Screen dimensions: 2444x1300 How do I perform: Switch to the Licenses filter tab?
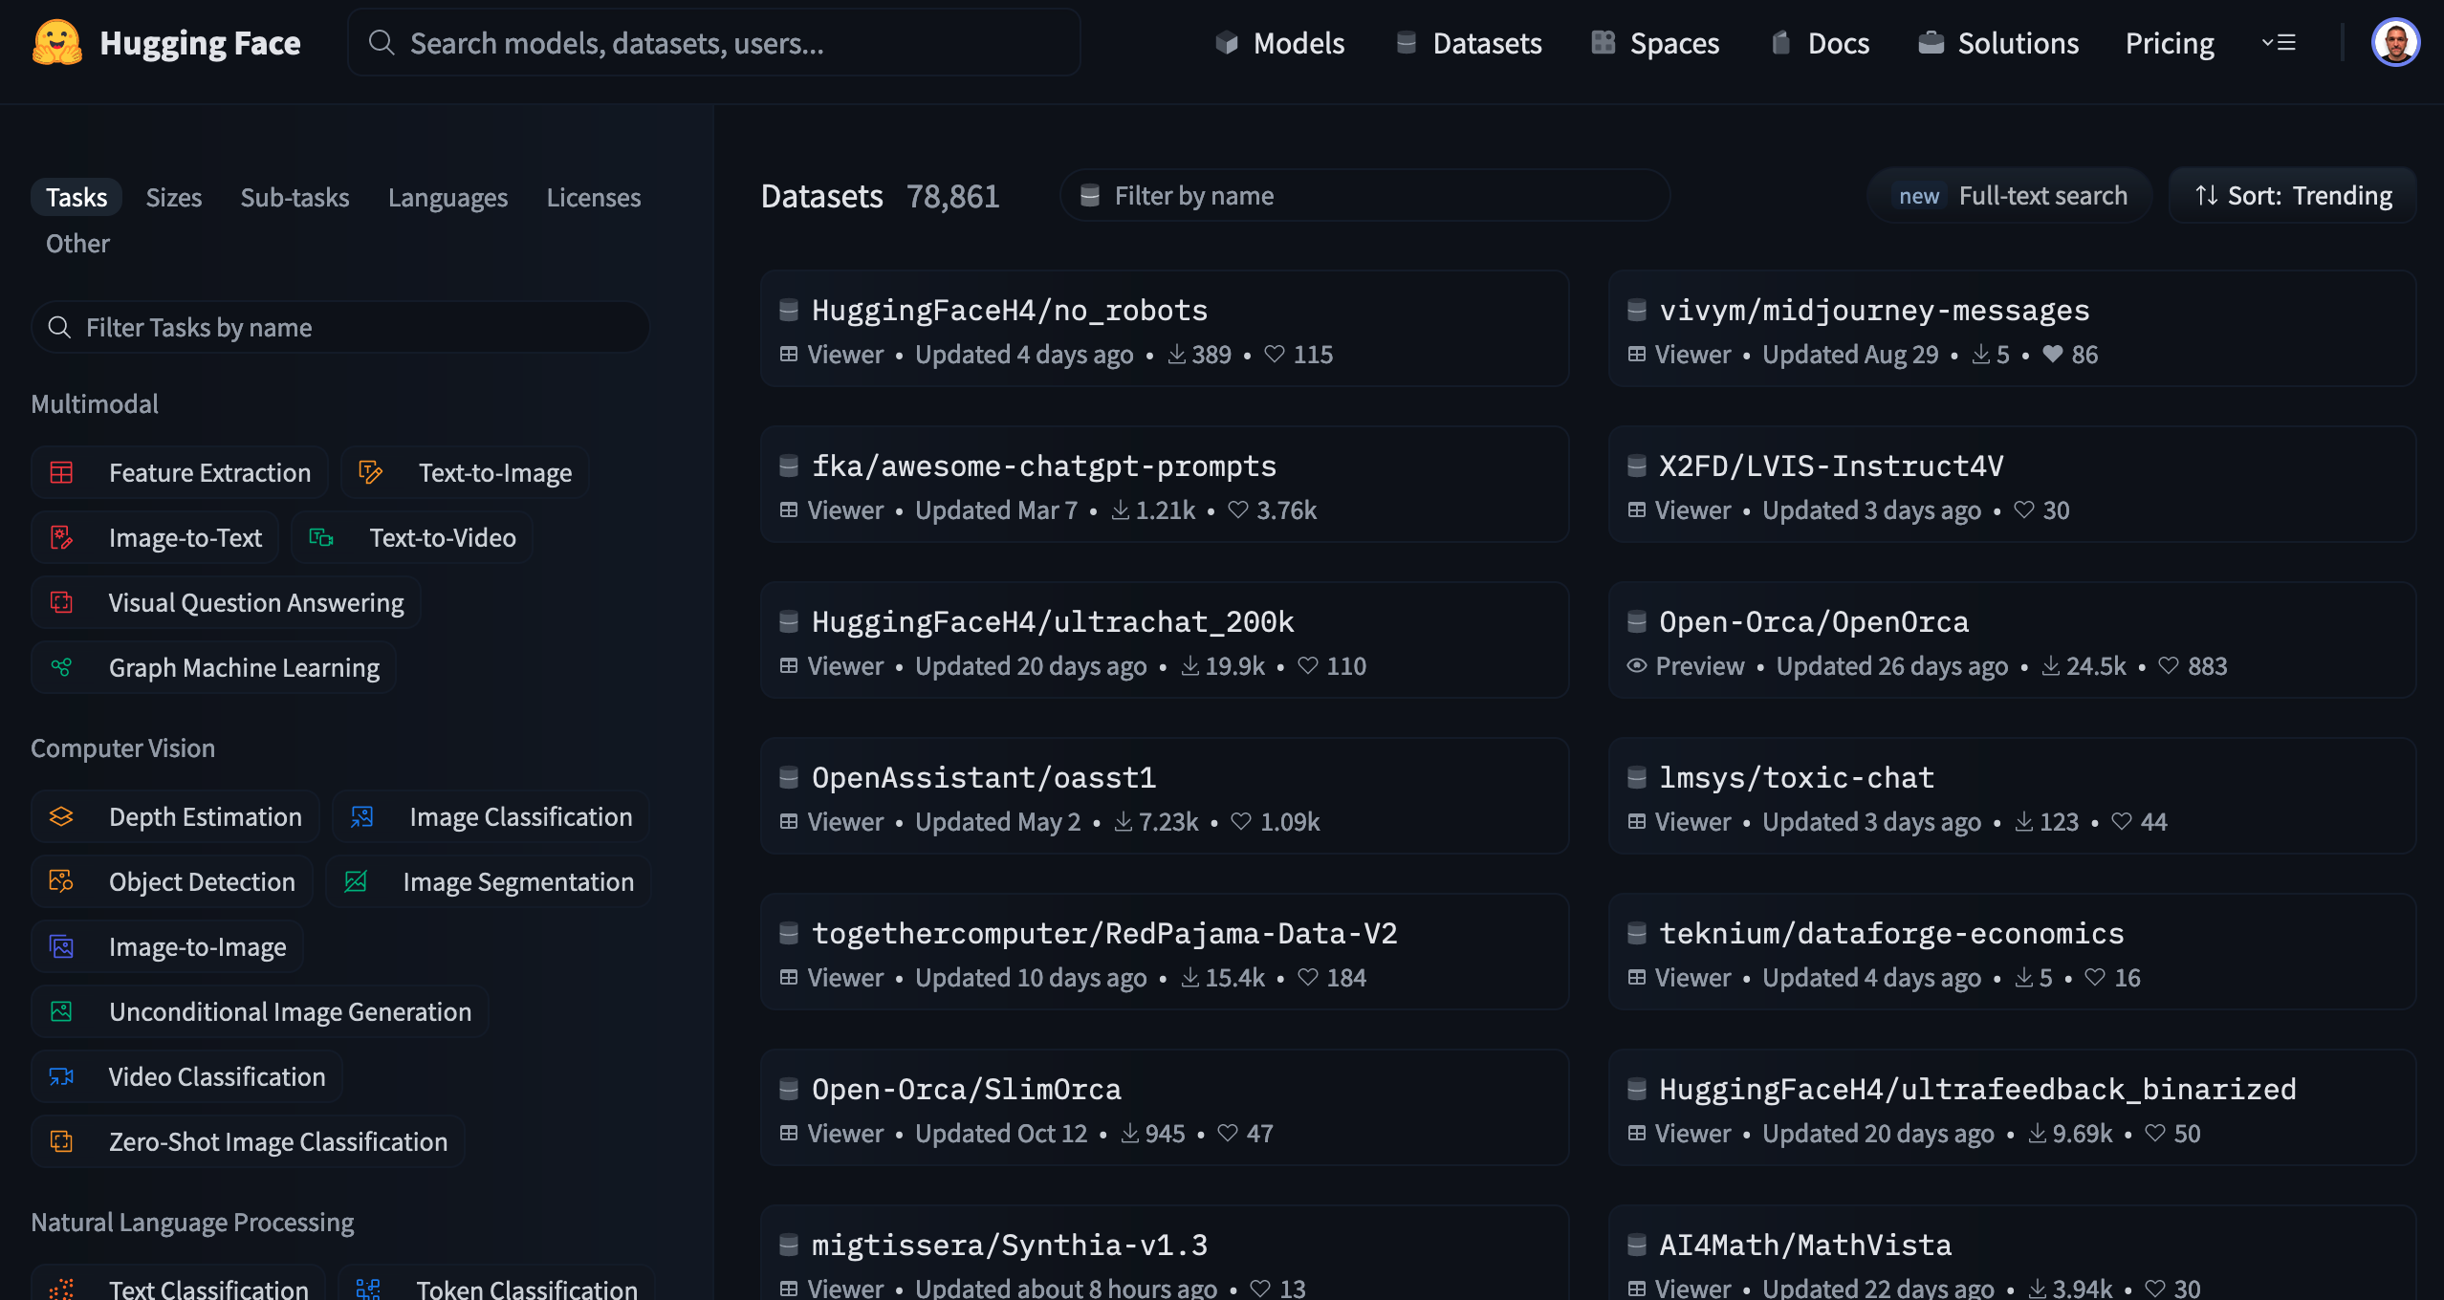pyautogui.click(x=593, y=197)
